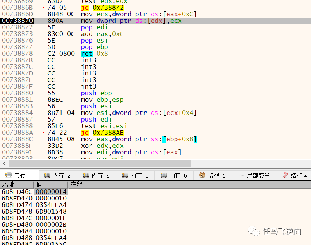Screen dimensions: 311x245
Task: Click the 值 column header
Action: [51, 185]
